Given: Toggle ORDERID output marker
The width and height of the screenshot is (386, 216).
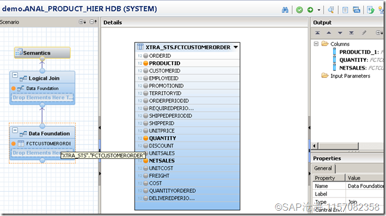Looking at the screenshot, I should point(146,56).
